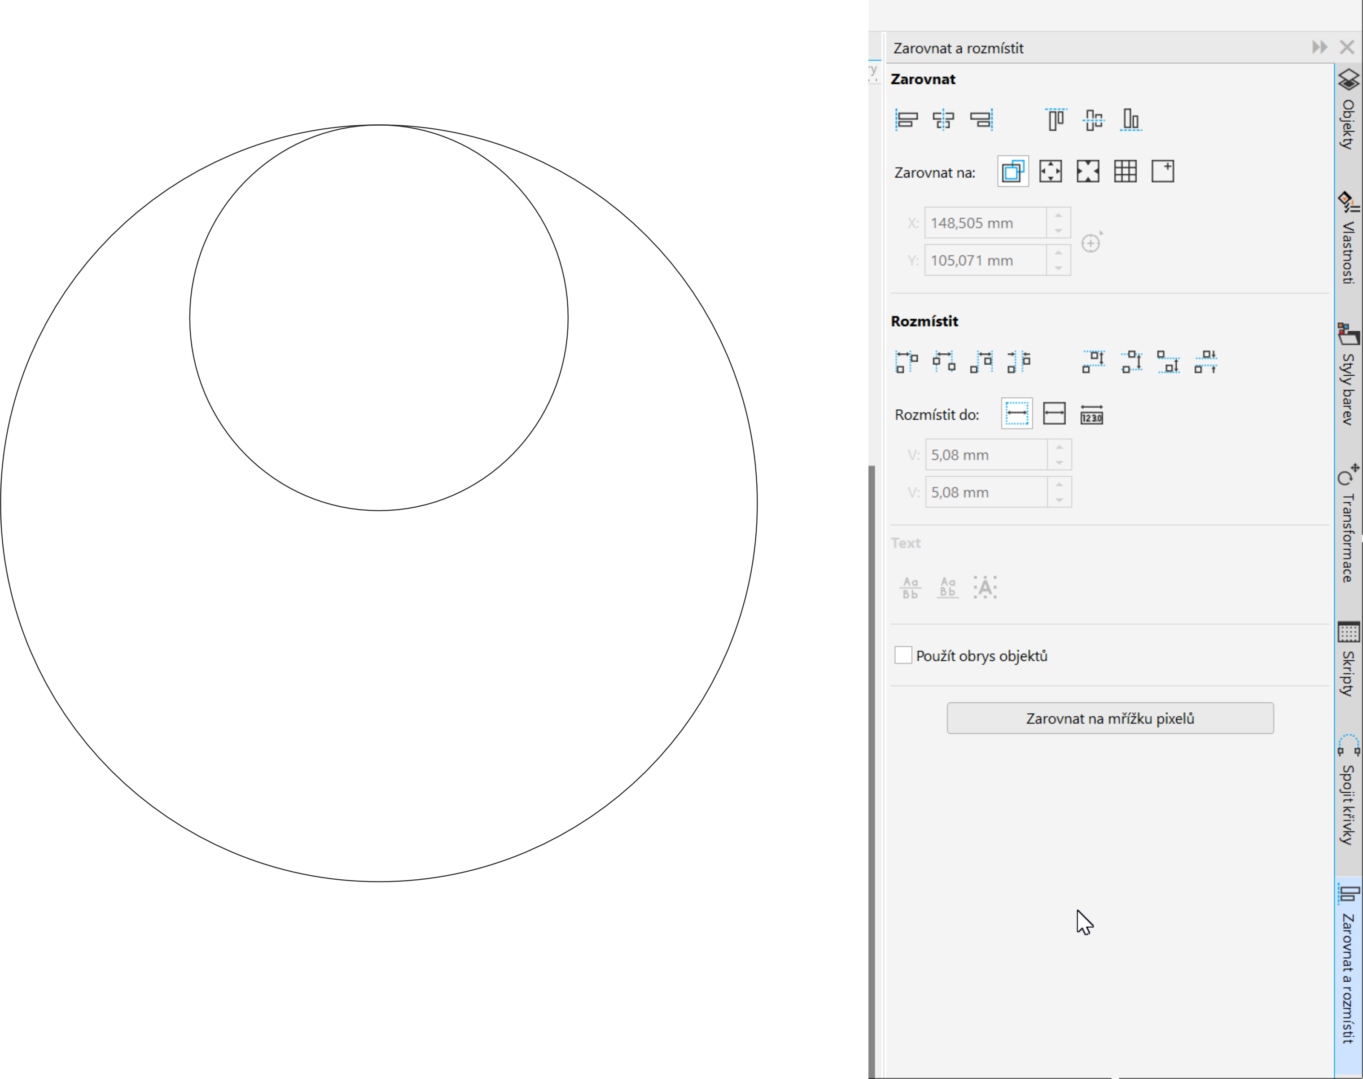This screenshot has width=1363, height=1079.
Task: Click the align right icon
Action: coord(981,119)
